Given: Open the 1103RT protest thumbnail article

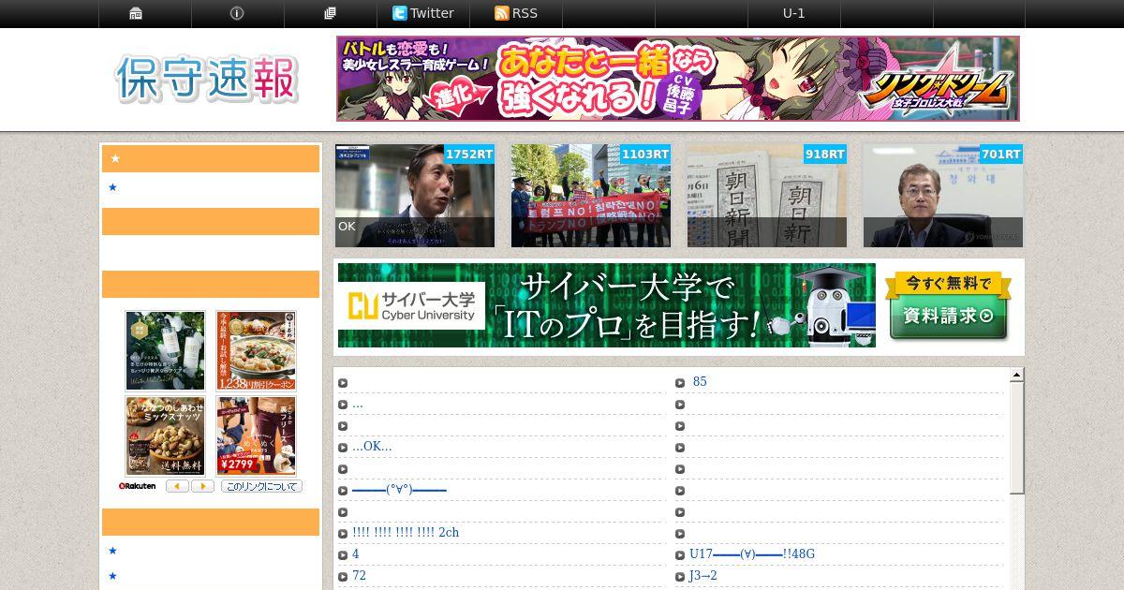Looking at the screenshot, I should pos(591,196).
